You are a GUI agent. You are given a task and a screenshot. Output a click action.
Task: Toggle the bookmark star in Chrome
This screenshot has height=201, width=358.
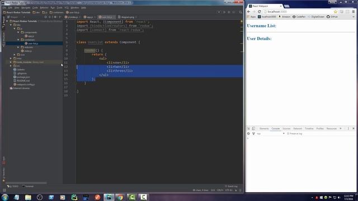pyautogui.click(x=336, y=12)
